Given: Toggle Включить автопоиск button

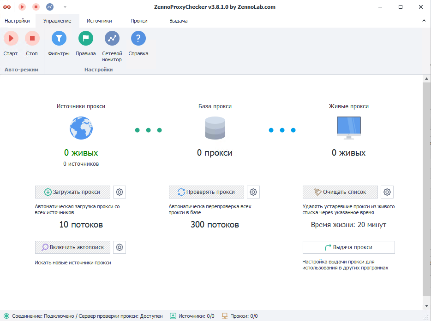Looking at the screenshot, I should (72, 247).
